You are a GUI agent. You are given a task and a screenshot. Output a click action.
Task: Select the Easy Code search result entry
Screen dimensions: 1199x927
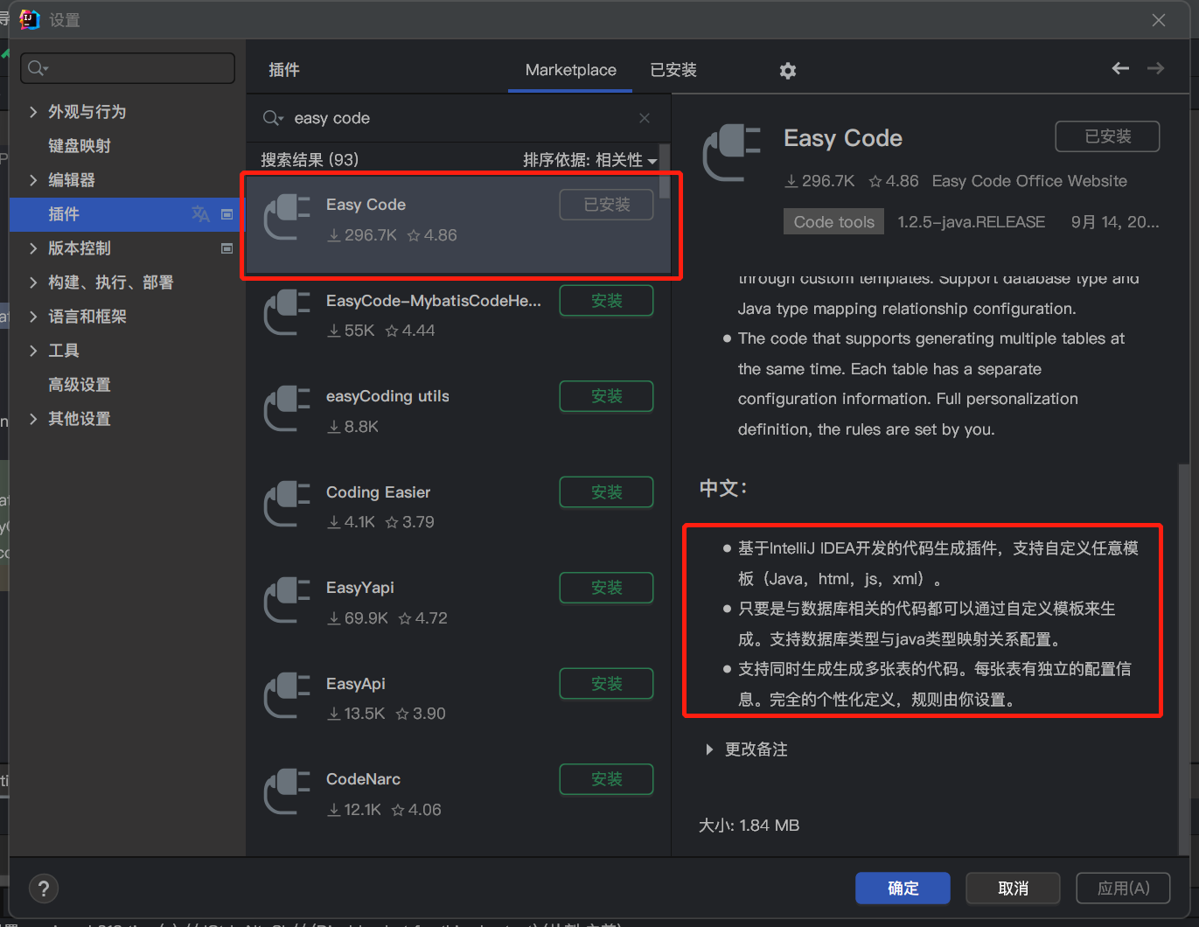(x=420, y=219)
